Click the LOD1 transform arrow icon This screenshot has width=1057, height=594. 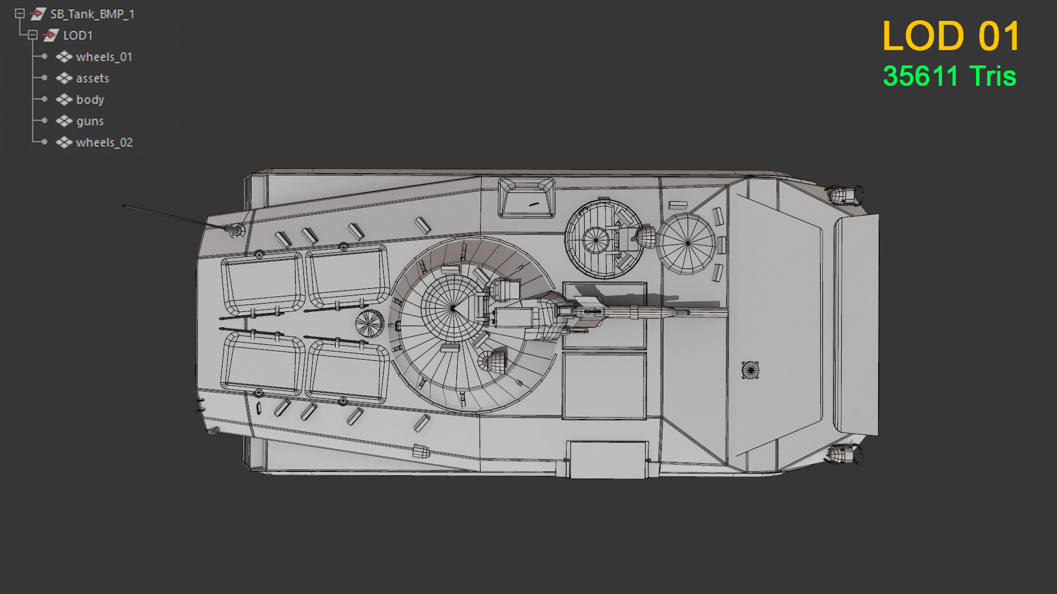(x=51, y=35)
